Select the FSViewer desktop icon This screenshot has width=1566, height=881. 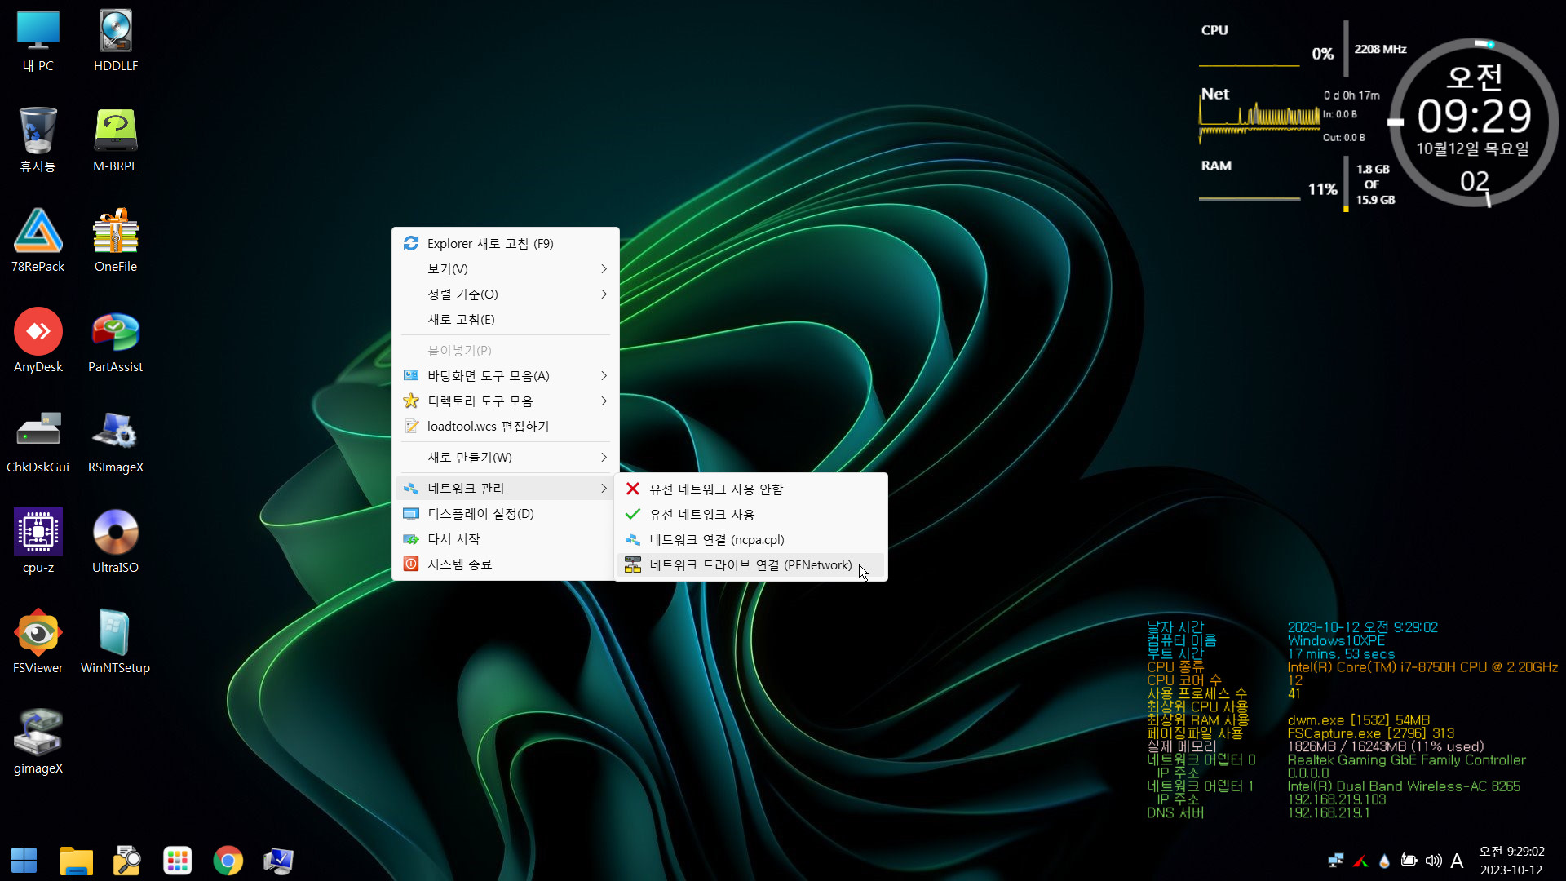pyautogui.click(x=38, y=642)
